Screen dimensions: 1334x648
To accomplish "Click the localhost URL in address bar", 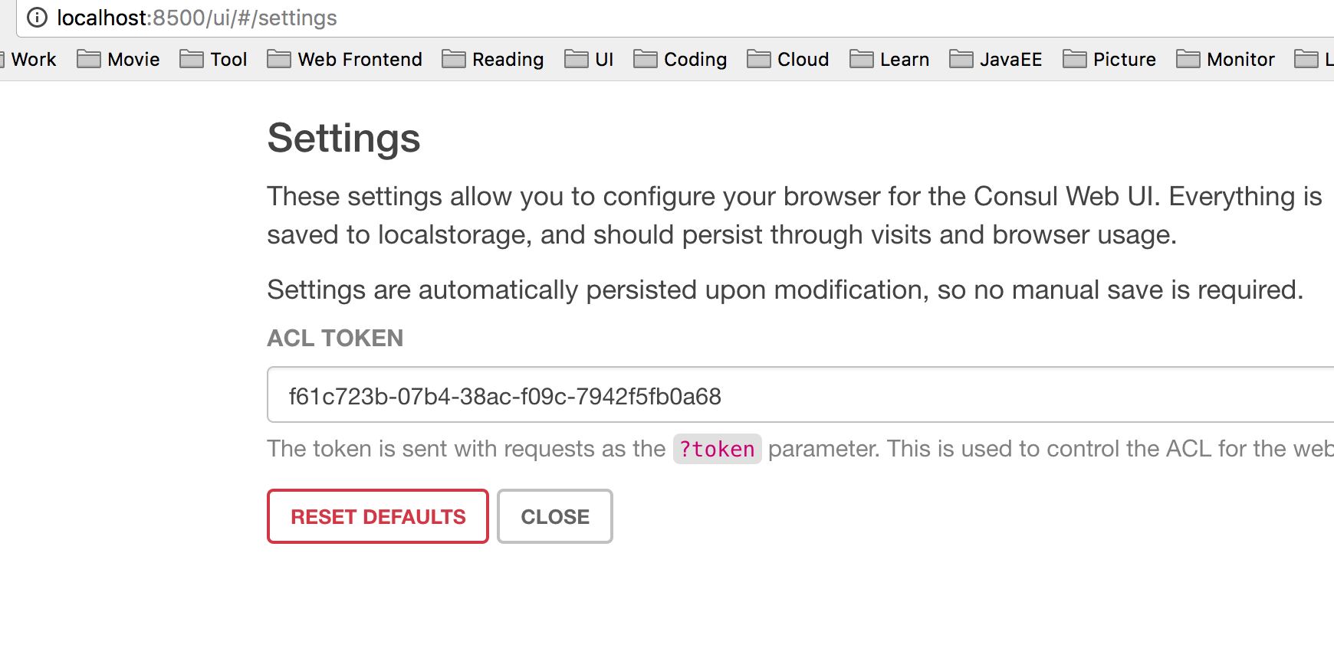I will 197,18.
